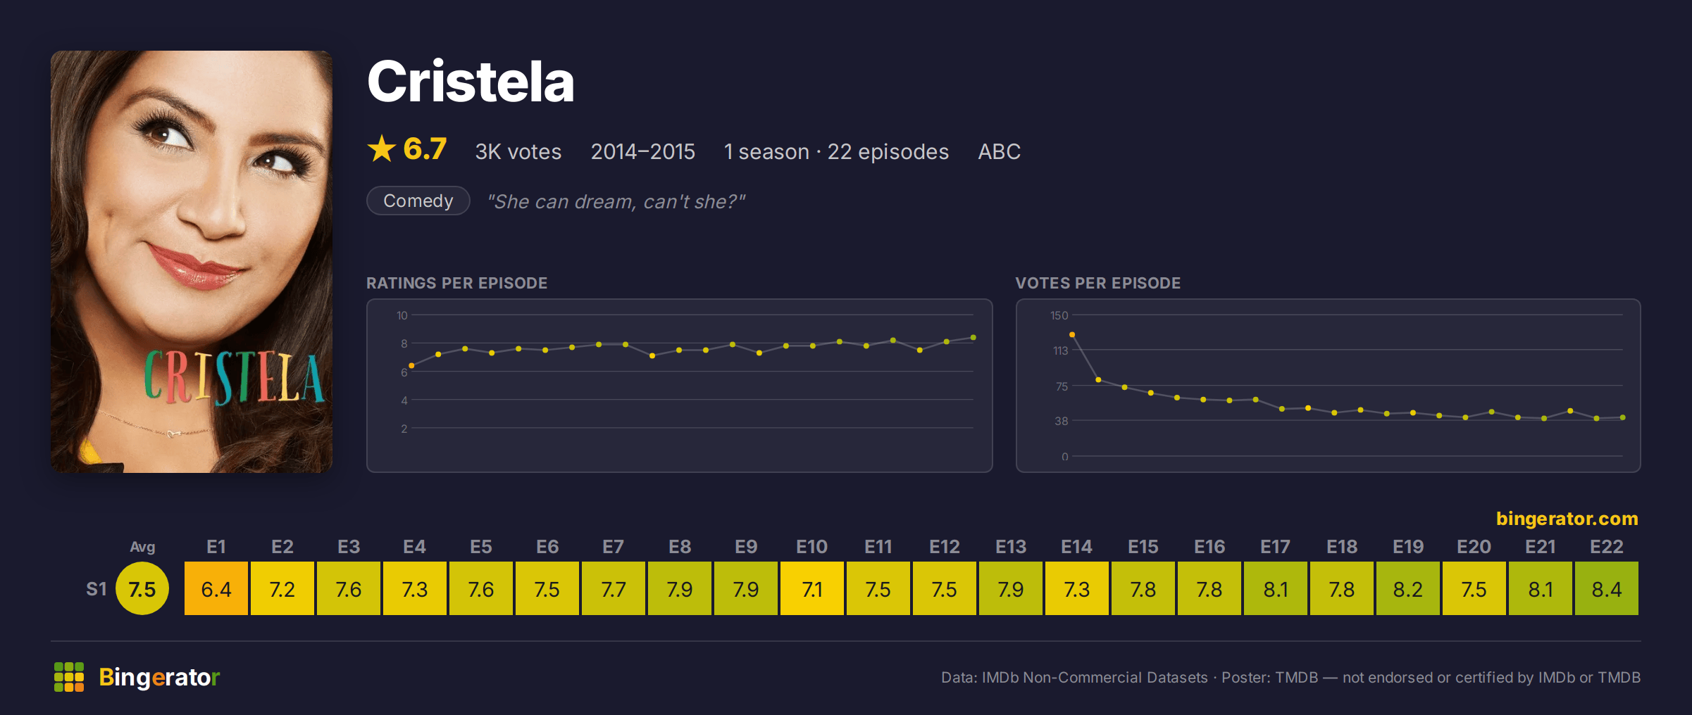Click the E17 column header
The image size is (1692, 715).
coord(1276,547)
